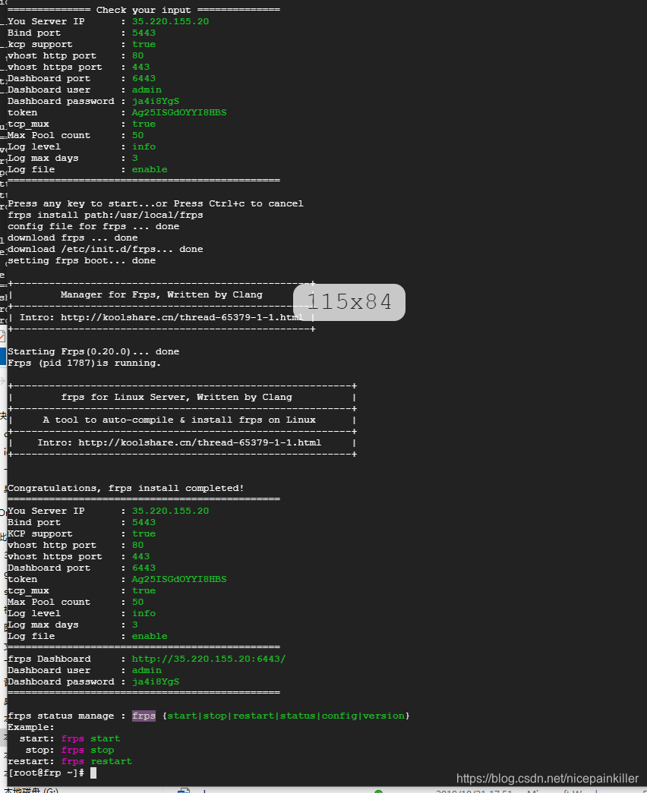Image resolution: width=647 pixels, height=793 pixels.
Task: Click 'Frps (pid 1787)is running.' line
Action: (84, 363)
